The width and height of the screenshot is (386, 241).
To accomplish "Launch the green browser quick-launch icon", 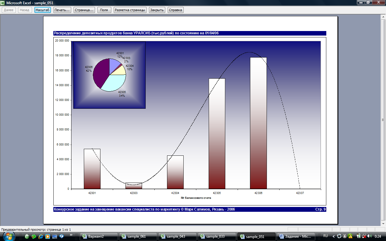I will click(27, 236).
